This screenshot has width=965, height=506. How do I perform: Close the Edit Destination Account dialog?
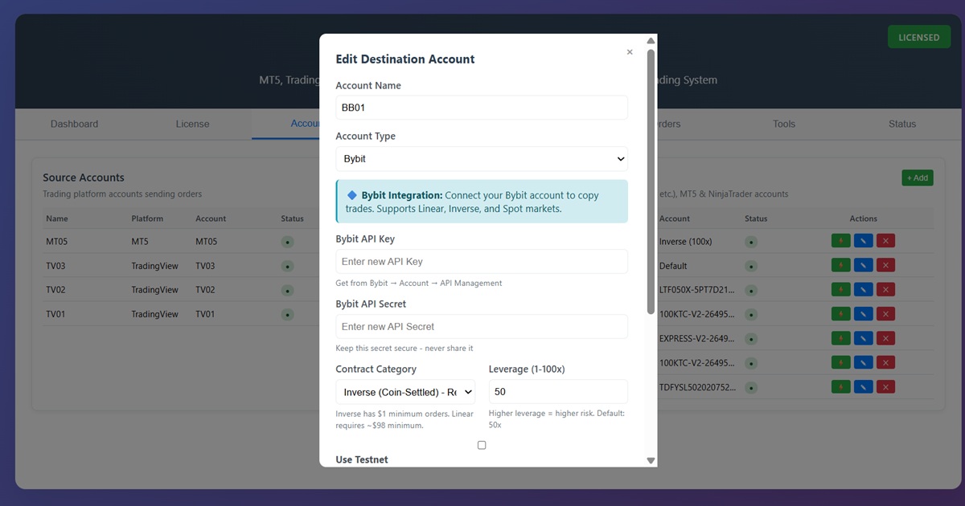(x=630, y=52)
